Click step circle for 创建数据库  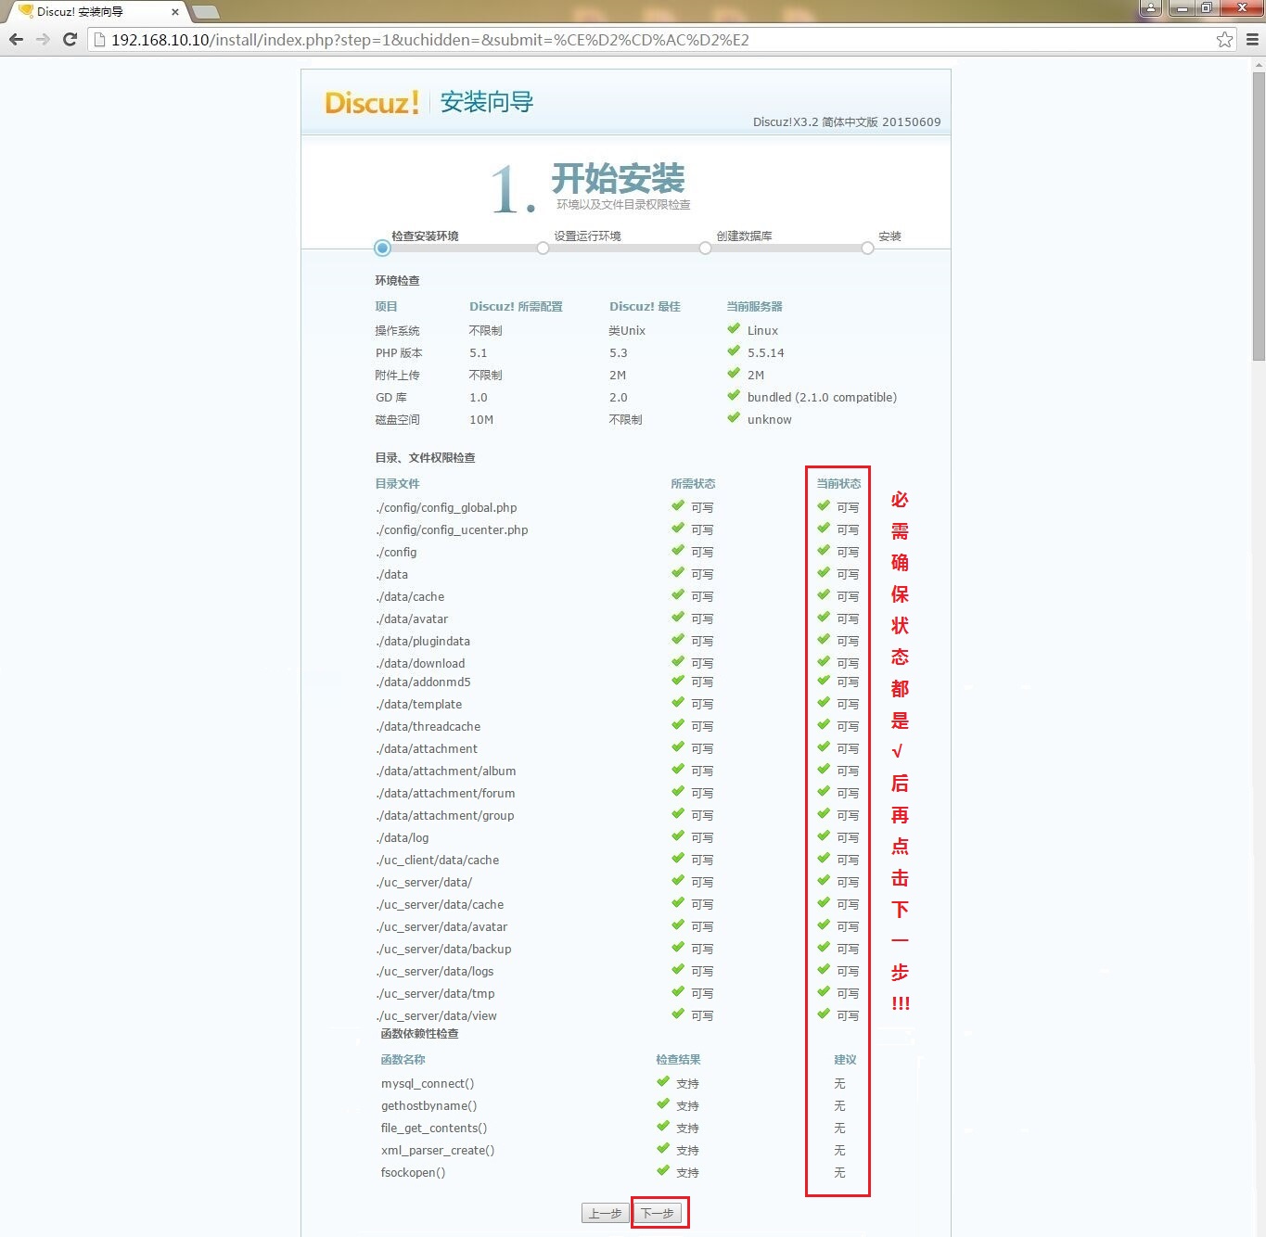705,249
